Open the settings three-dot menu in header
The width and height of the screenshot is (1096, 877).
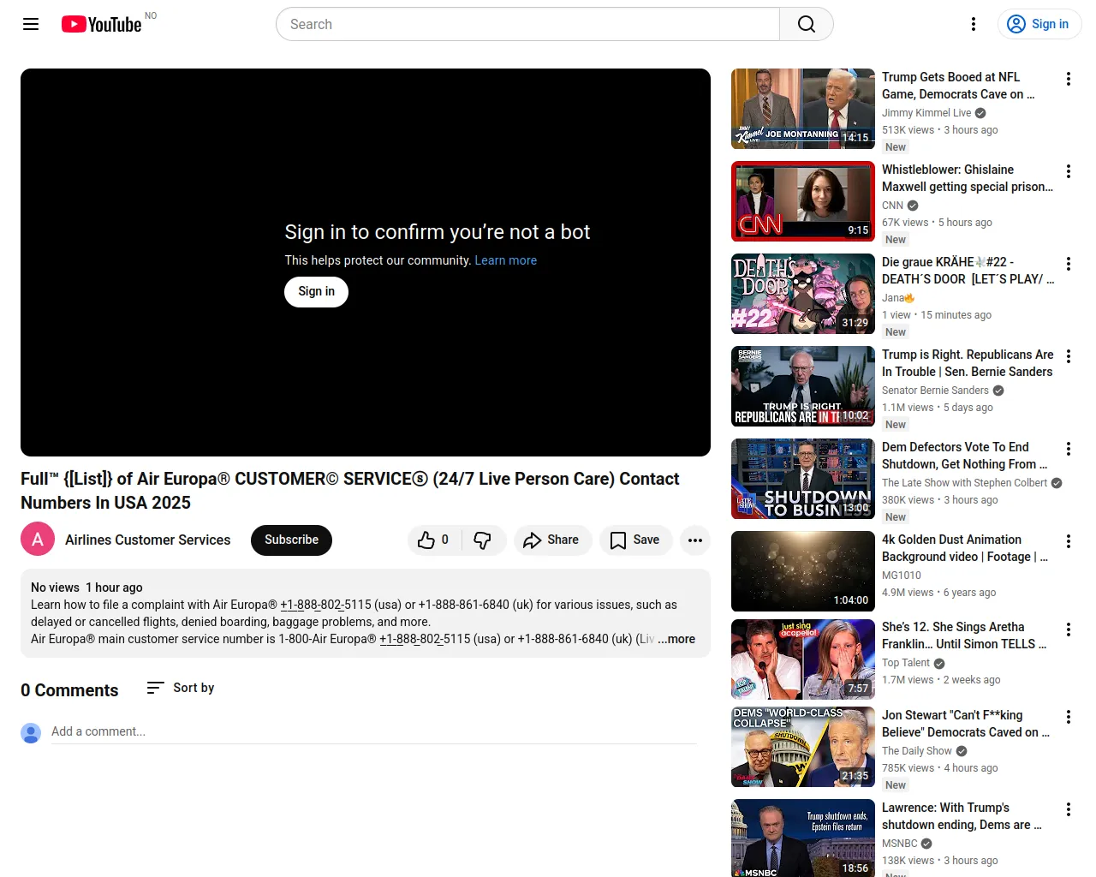click(974, 24)
